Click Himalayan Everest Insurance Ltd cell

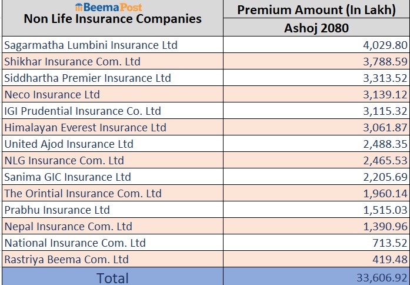pyautogui.click(x=85, y=127)
